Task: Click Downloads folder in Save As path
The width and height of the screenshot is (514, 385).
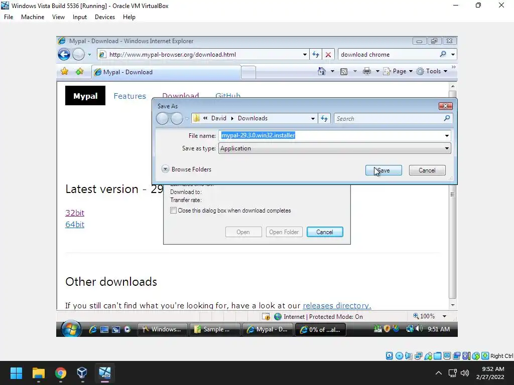Action: pos(253,118)
